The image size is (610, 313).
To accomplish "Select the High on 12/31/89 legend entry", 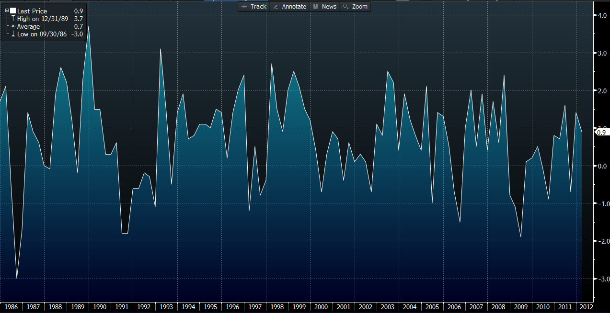I will click(42, 19).
